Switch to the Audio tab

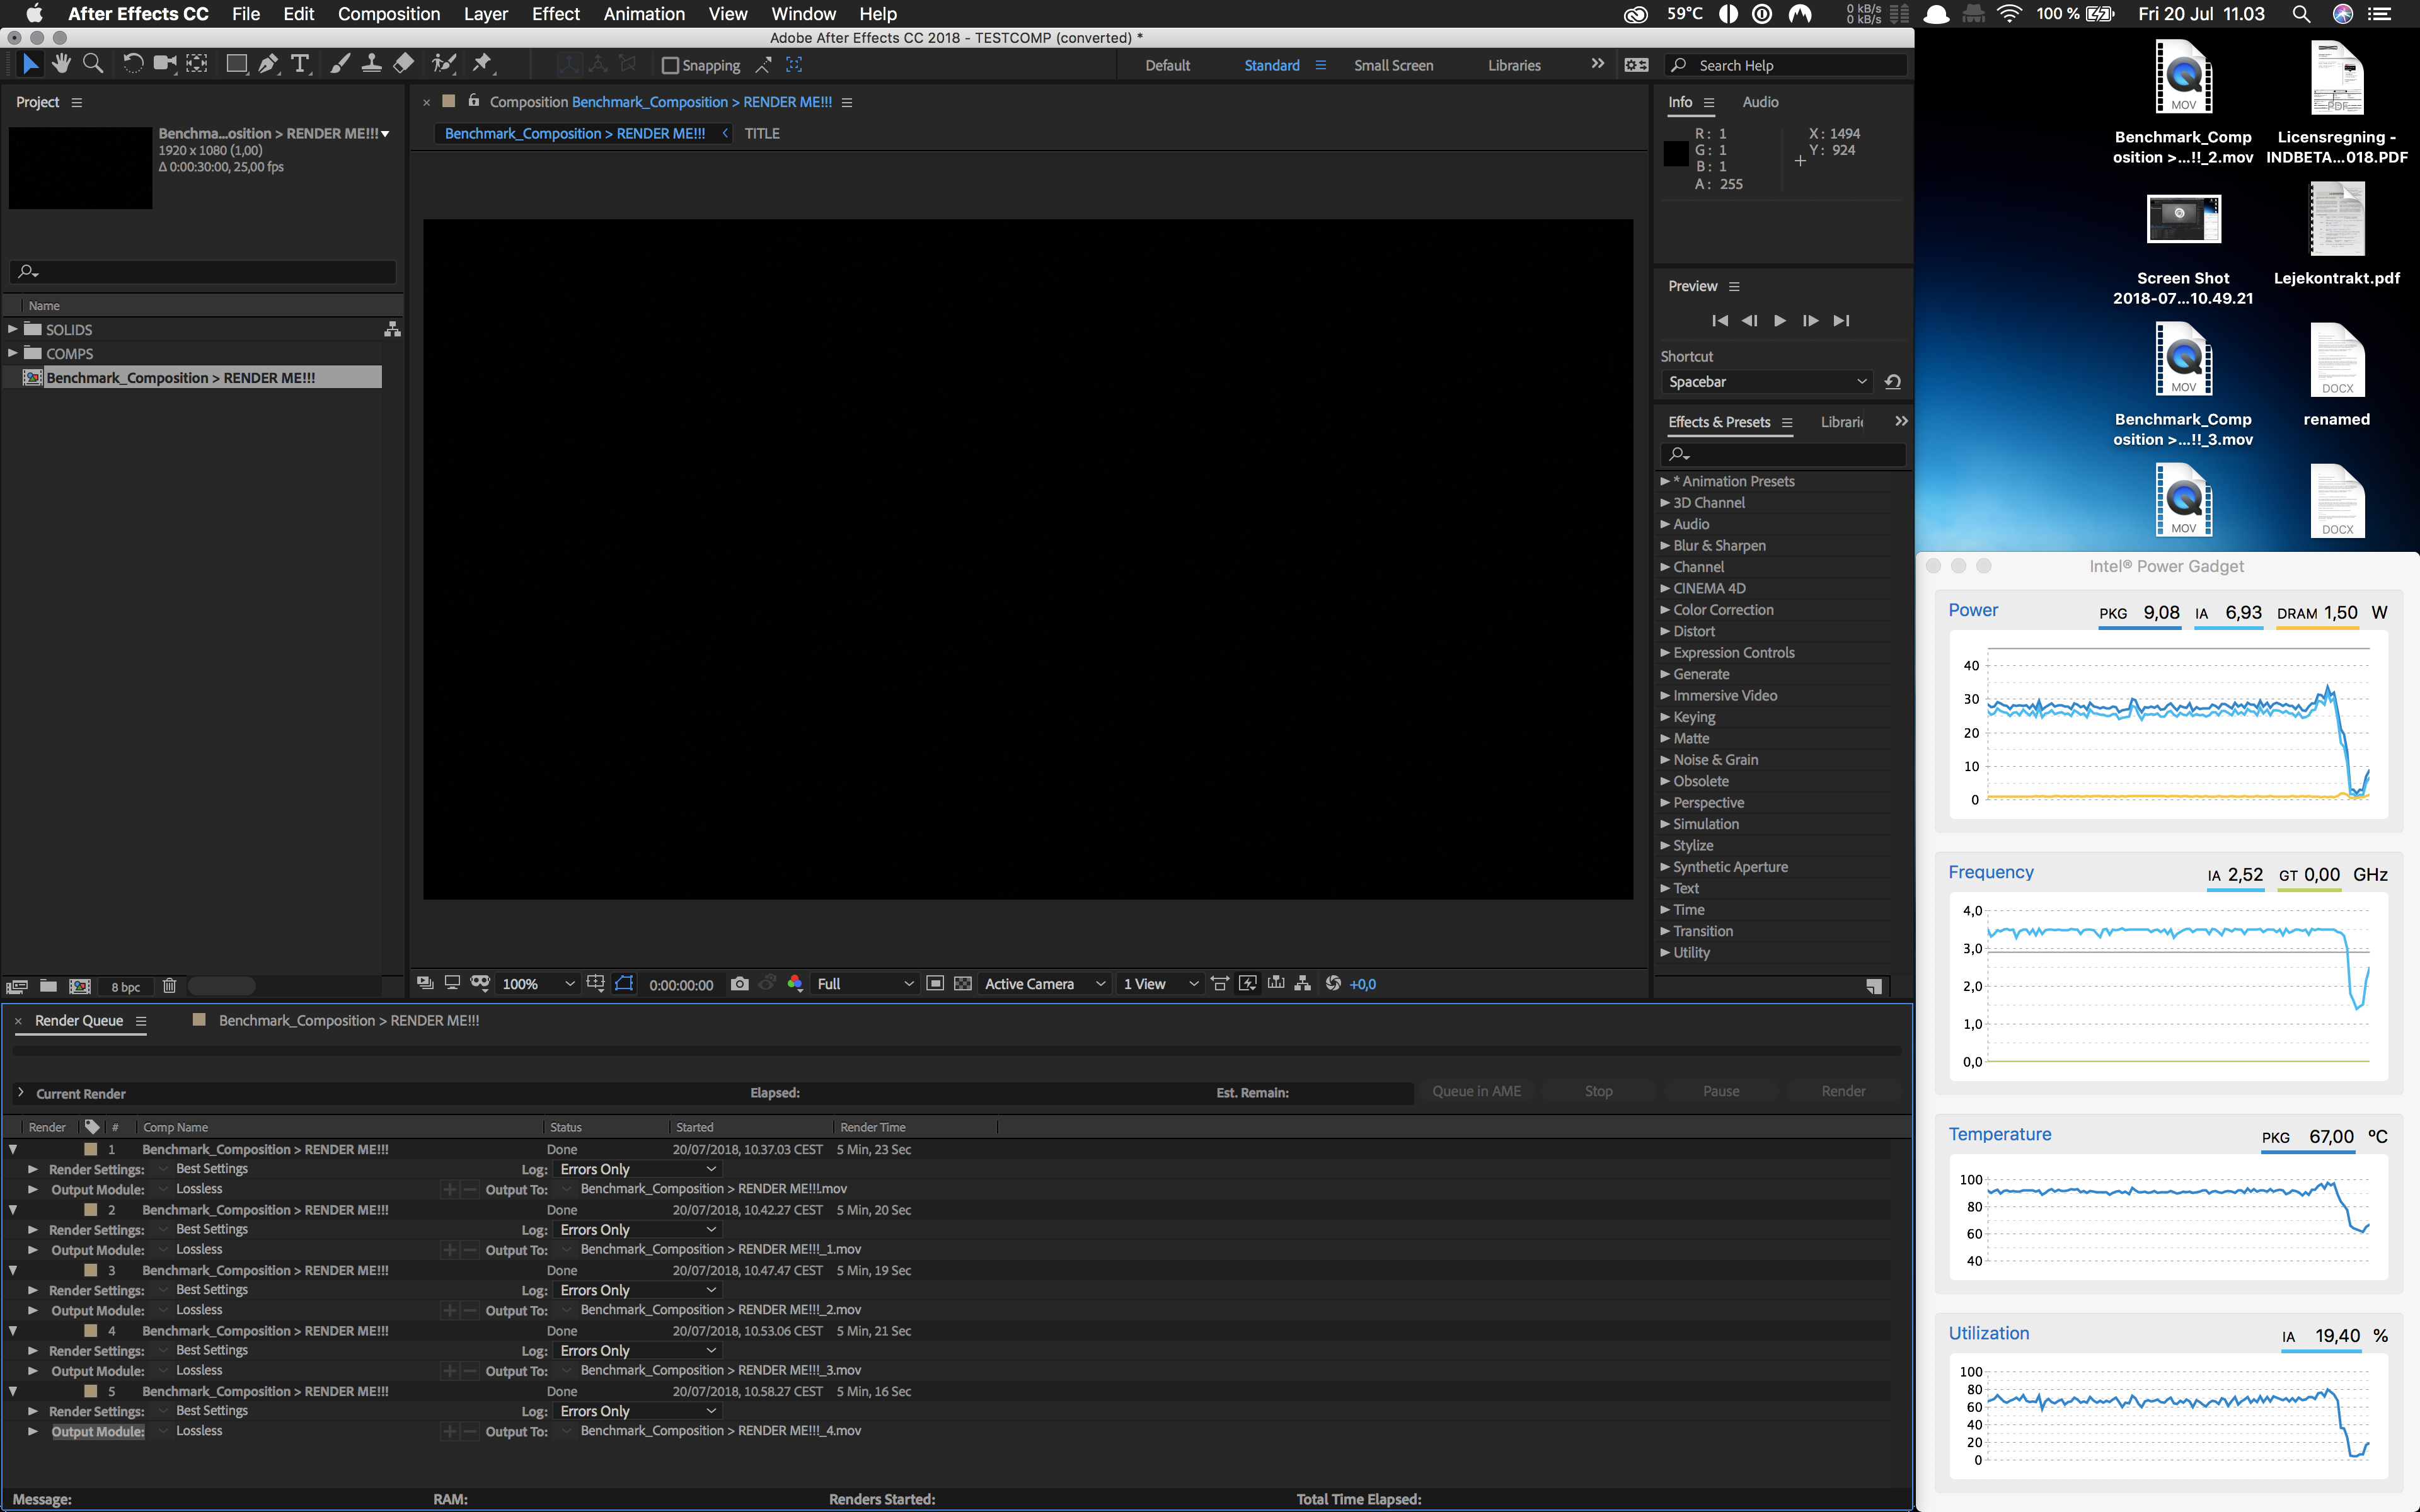pyautogui.click(x=1759, y=102)
